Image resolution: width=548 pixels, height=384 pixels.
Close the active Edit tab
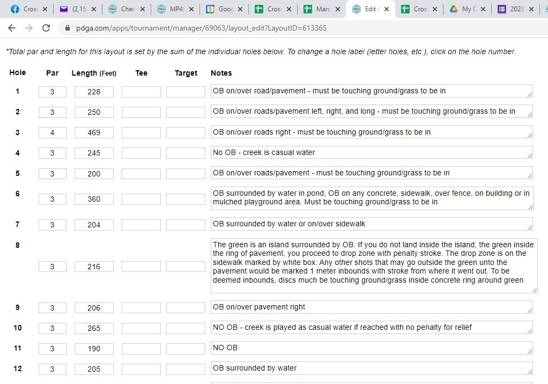click(x=386, y=9)
